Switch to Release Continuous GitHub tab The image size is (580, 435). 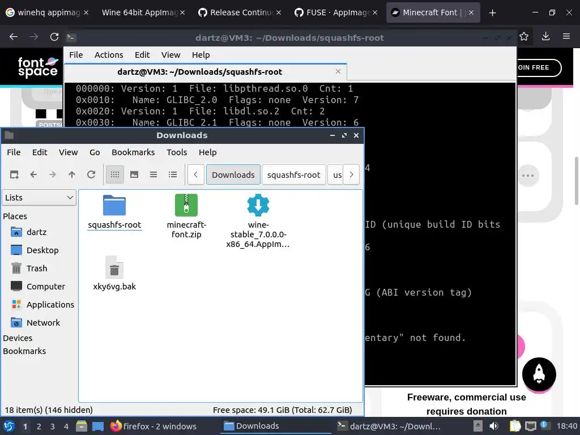240,12
